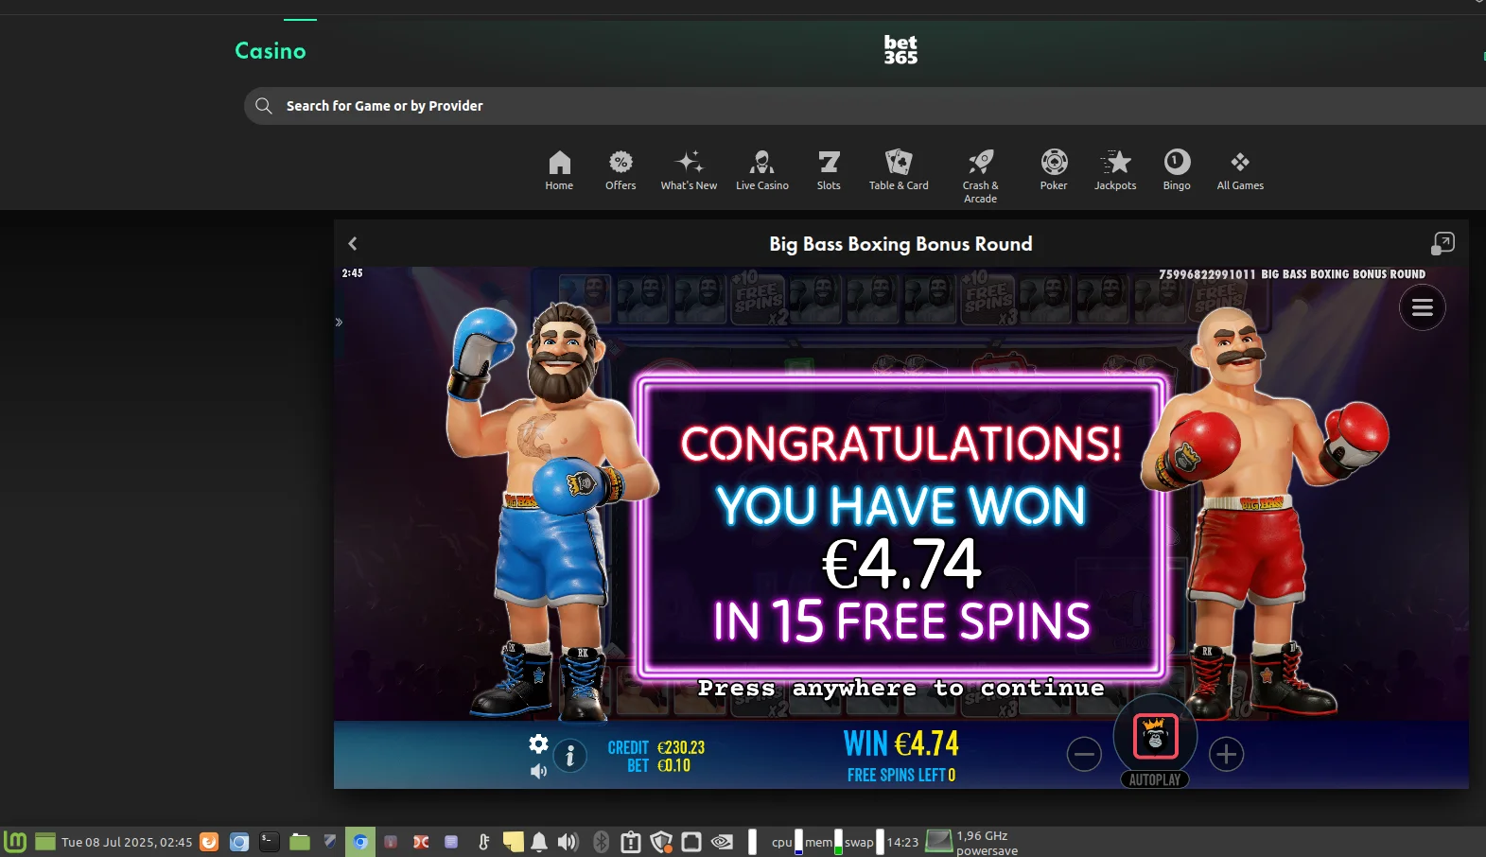The image size is (1486, 857).
Task: Open the Poker category
Action: click(x=1054, y=171)
